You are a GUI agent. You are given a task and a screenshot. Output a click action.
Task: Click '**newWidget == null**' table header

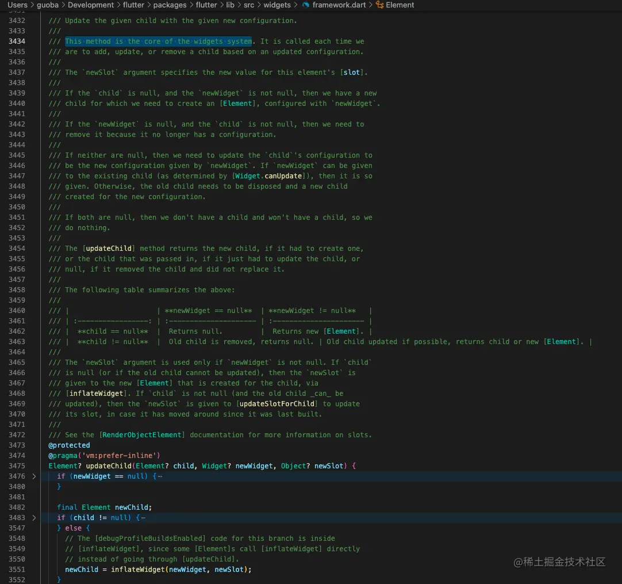209,311
